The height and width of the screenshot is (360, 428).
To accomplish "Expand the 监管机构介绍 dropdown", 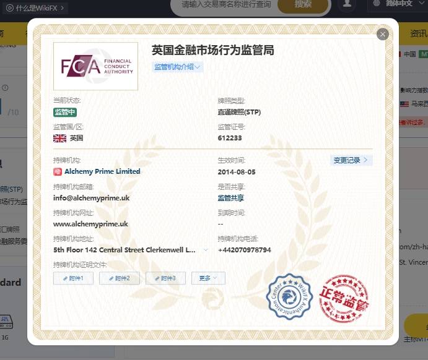I will tap(177, 67).
